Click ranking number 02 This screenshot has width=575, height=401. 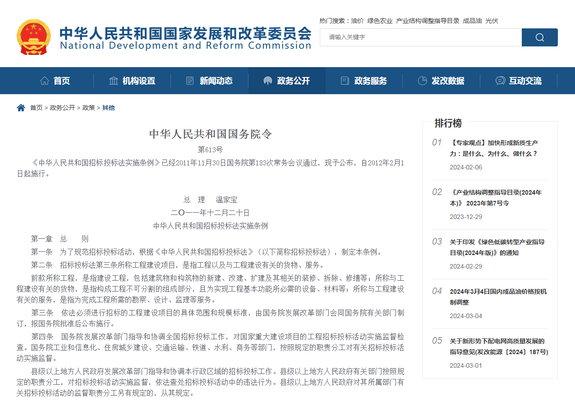click(x=437, y=192)
